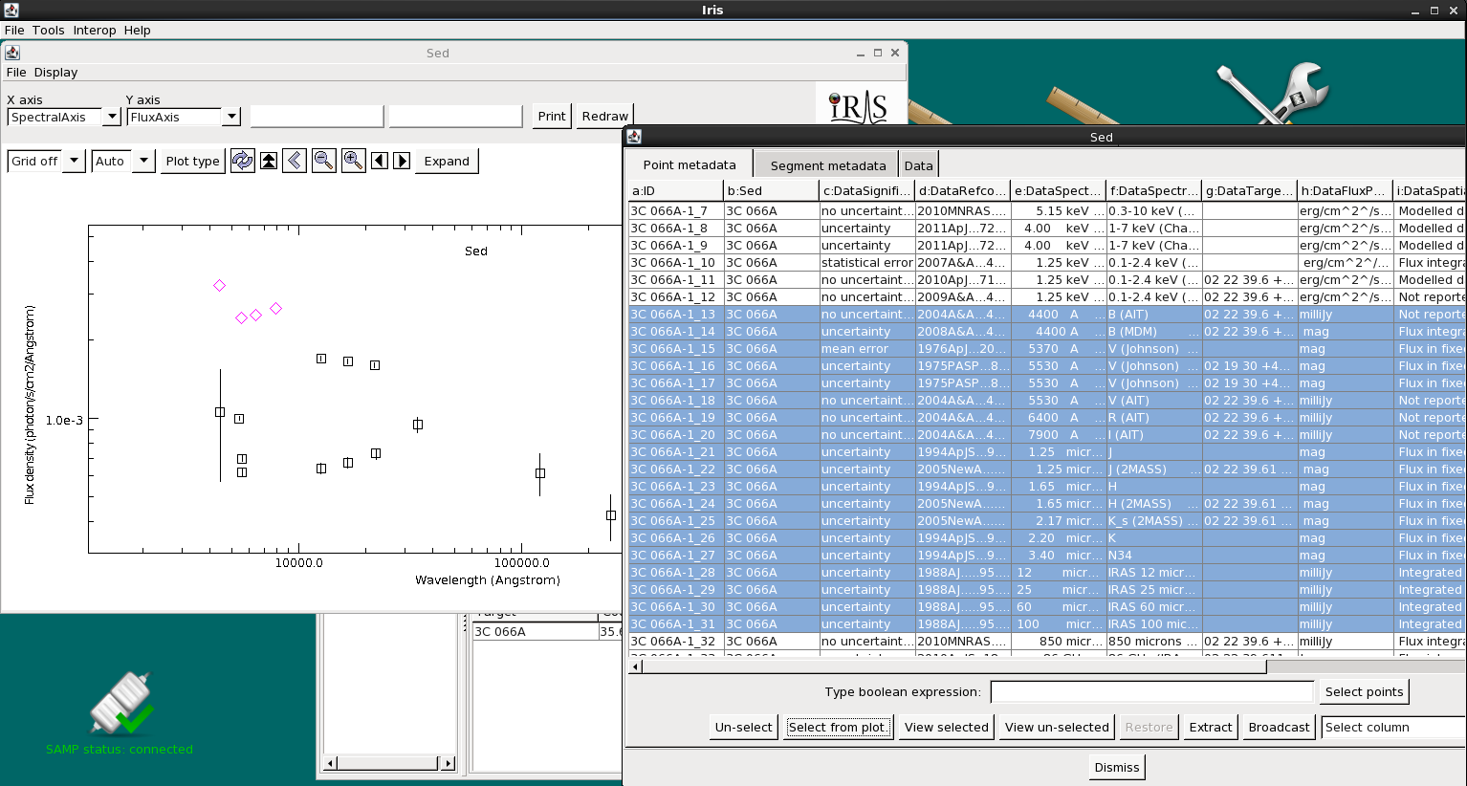Click the Dismiss button
Image resolution: width=1467 pixels, height=786 pixels.
coord(1116,767)
